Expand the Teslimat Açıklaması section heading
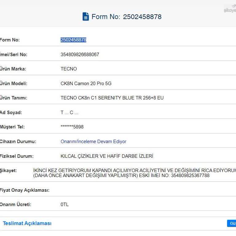 [27, 223]
